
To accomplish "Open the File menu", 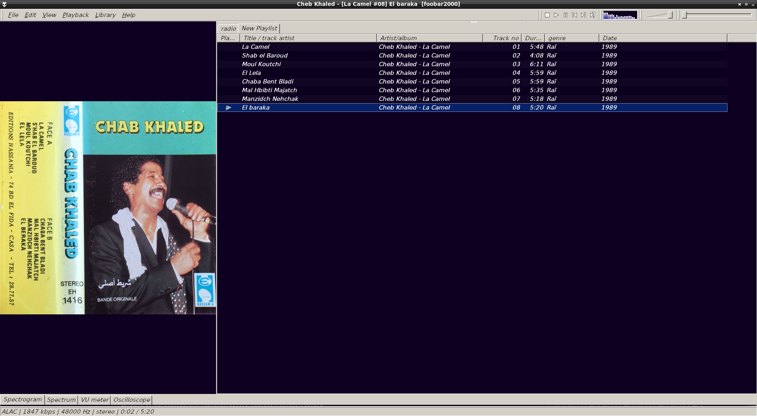I will coord(13,15).
